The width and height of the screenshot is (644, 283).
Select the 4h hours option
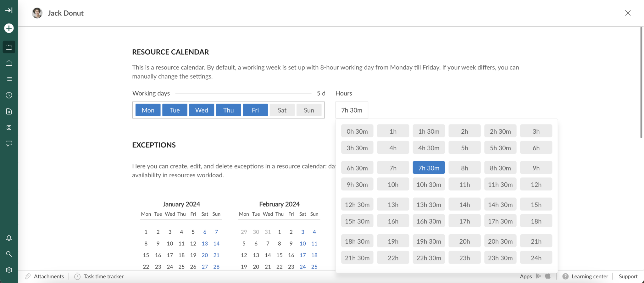point(393,148)
